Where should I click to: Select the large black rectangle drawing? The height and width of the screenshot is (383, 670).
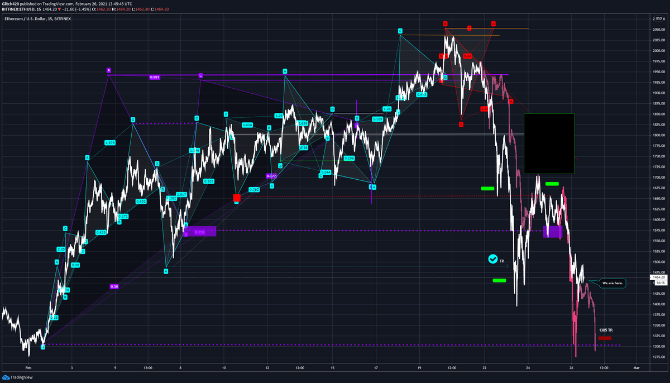pyautogui.click(x=549, y=143)
